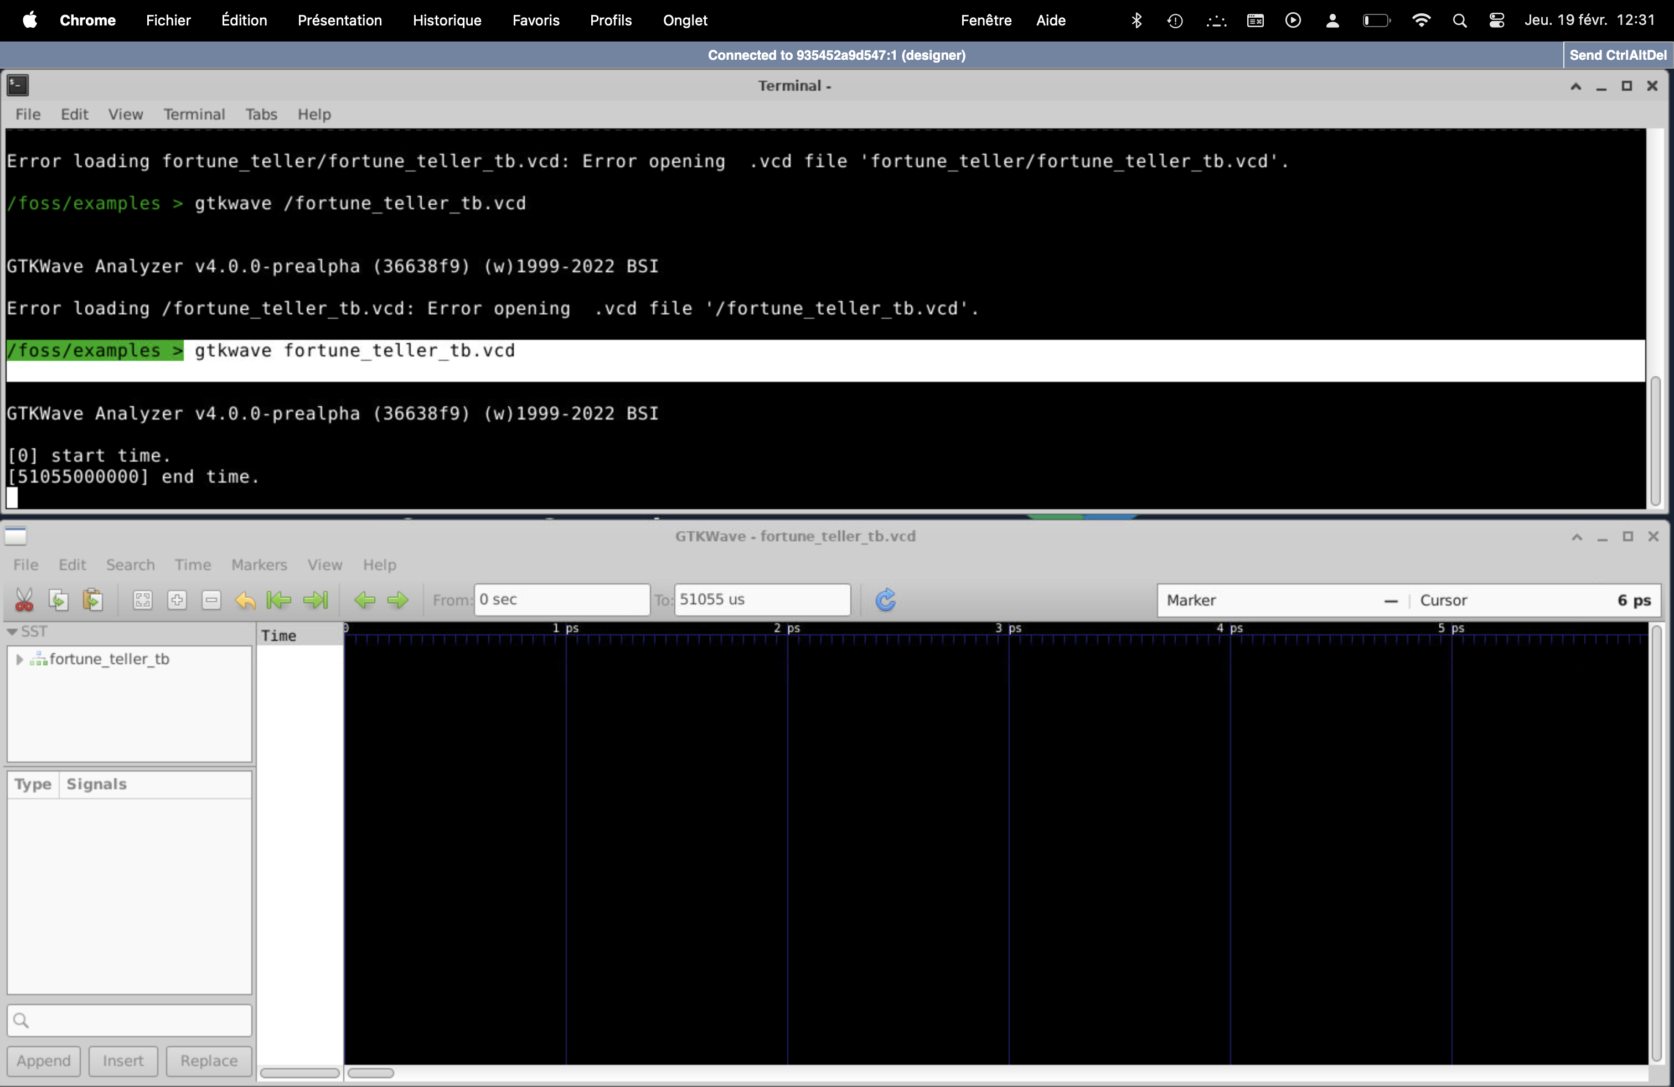Click the Zoom In plus icon
Screen dimensions: 1674x1087
click(177, 600)
